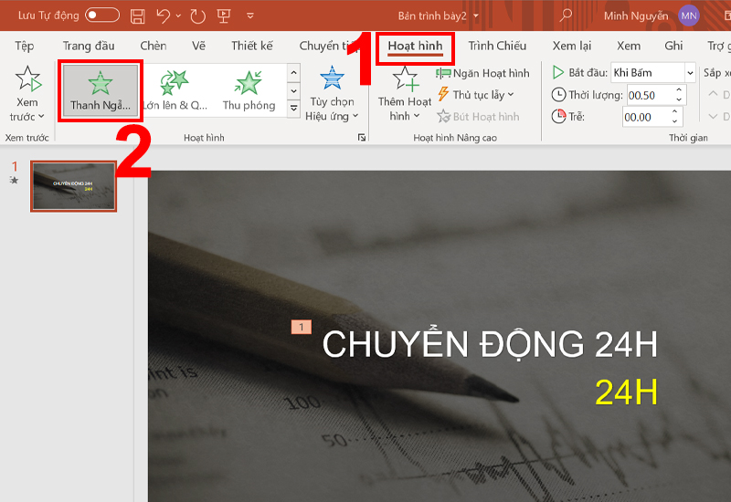This screenshot has height=502, width=731.
Task: Open Customize Quick Access Toolbar dropdown
Action: [250, 16]
